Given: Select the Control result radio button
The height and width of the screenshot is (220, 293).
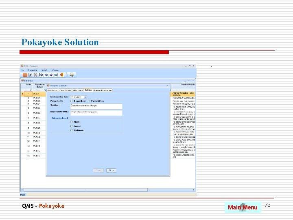Looking at the screenshot, I should pos(72,126).
